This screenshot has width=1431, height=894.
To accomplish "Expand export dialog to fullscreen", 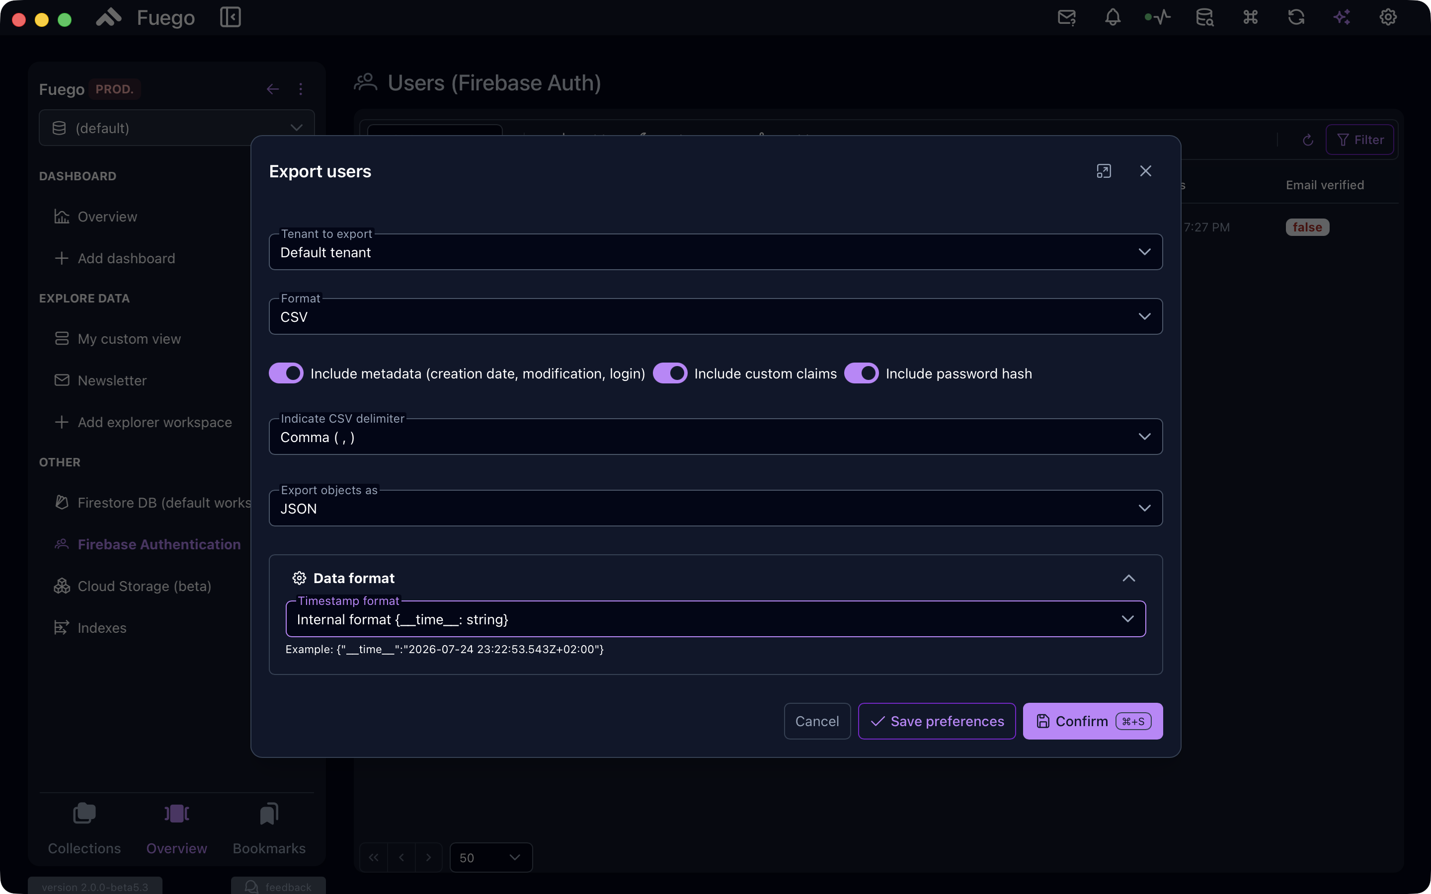I will (1104, 171).
